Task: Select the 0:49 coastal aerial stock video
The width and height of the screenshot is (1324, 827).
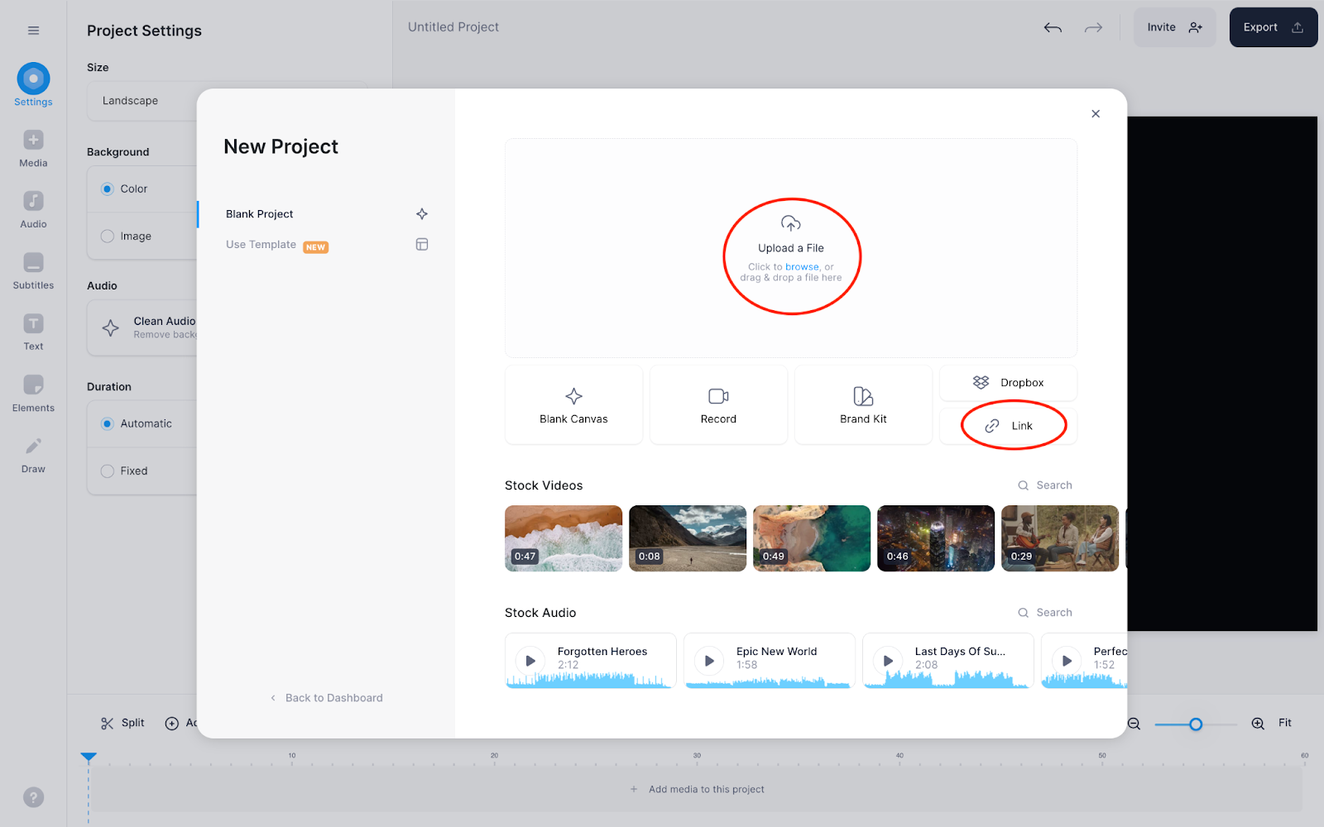Action: click(x=812, y=538)
